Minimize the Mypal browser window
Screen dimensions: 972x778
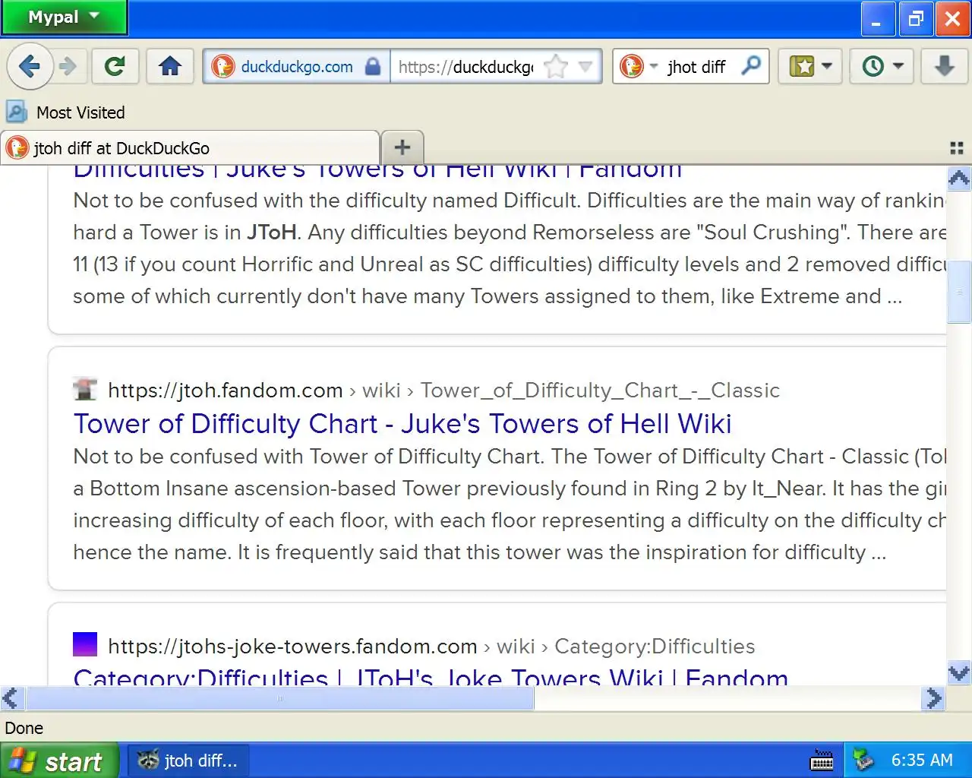point(878,19)
